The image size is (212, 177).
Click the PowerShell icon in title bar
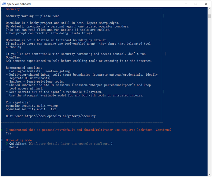pos(4,4)
